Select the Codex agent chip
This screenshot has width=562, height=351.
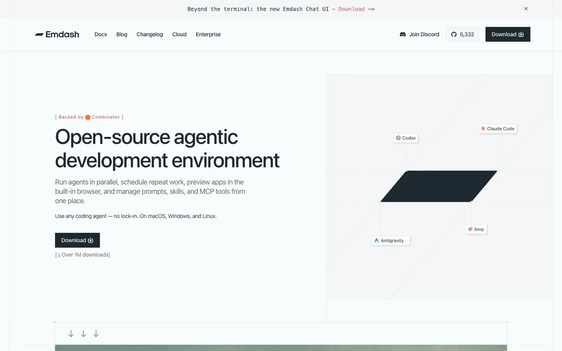click(x=406, y=138)
